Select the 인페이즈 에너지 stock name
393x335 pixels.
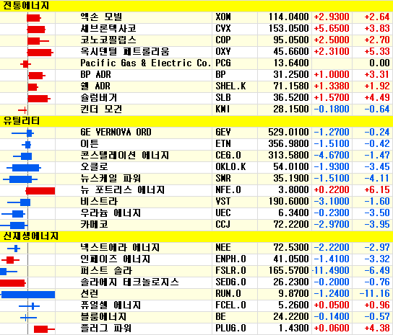[x=116, y=259]
